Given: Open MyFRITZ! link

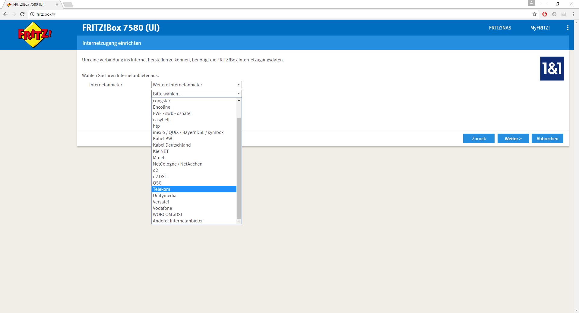Looking at the screenshot, I should (x=540, y=28).
